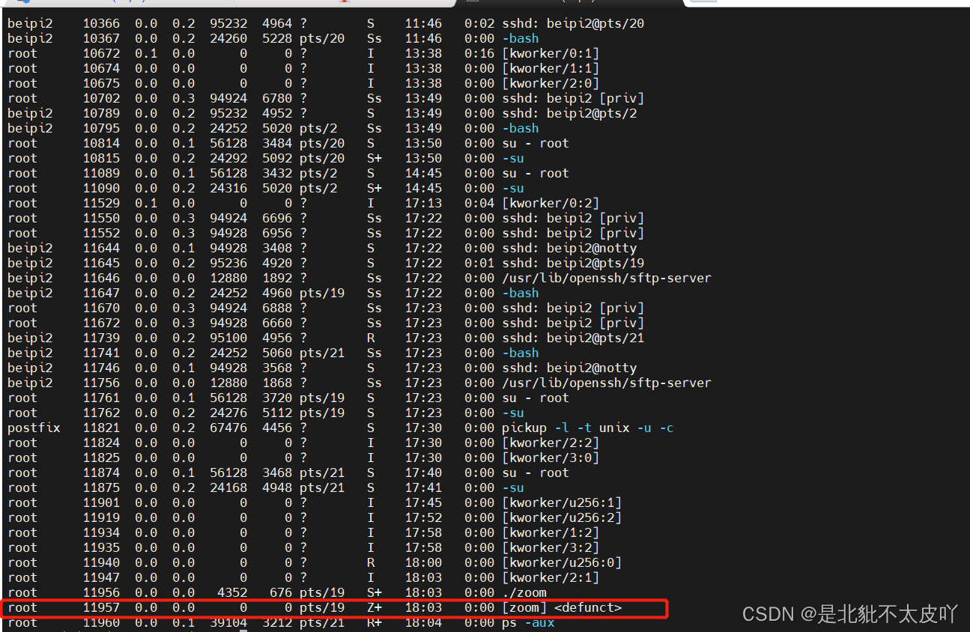
Task: Click the '[kworker/1:2]' process name
Action: point(551,532)
